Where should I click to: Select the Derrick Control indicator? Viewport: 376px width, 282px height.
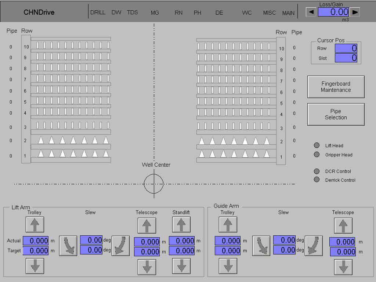click(x=317, y=180)
